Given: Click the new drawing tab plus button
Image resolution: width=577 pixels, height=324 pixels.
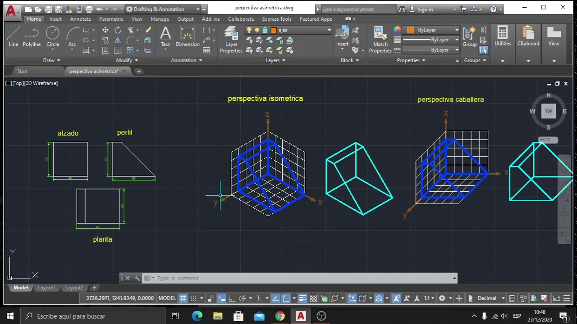Looking at the screenshot, I should click(139, 71).
